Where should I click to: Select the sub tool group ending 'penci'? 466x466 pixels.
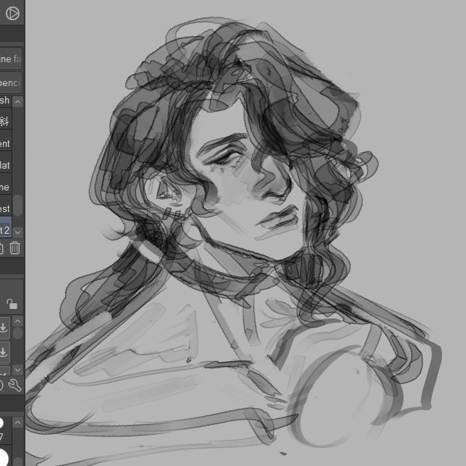(11, 82)
